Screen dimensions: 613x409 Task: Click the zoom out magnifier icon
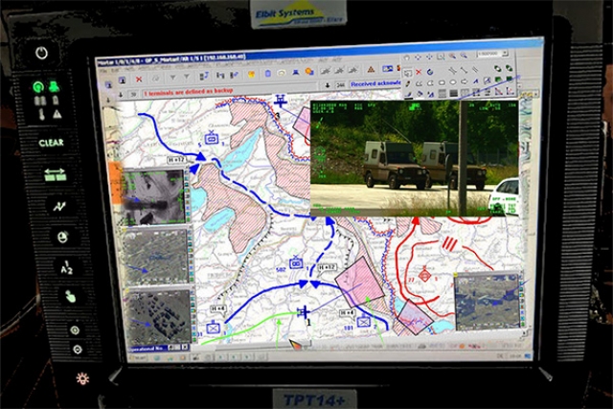[x=464, y=56]
